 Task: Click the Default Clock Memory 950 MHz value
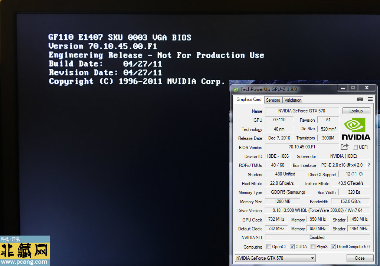318,229
